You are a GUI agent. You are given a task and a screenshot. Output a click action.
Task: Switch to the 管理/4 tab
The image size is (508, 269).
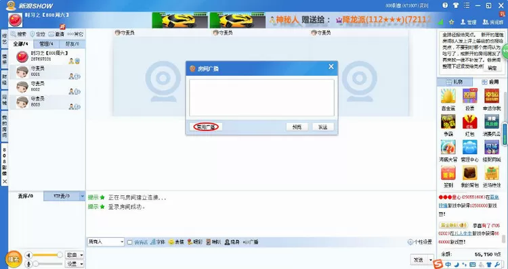tap(46, 44)
